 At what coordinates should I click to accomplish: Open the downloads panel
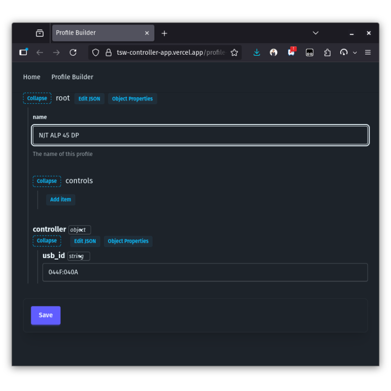(257, 52)
